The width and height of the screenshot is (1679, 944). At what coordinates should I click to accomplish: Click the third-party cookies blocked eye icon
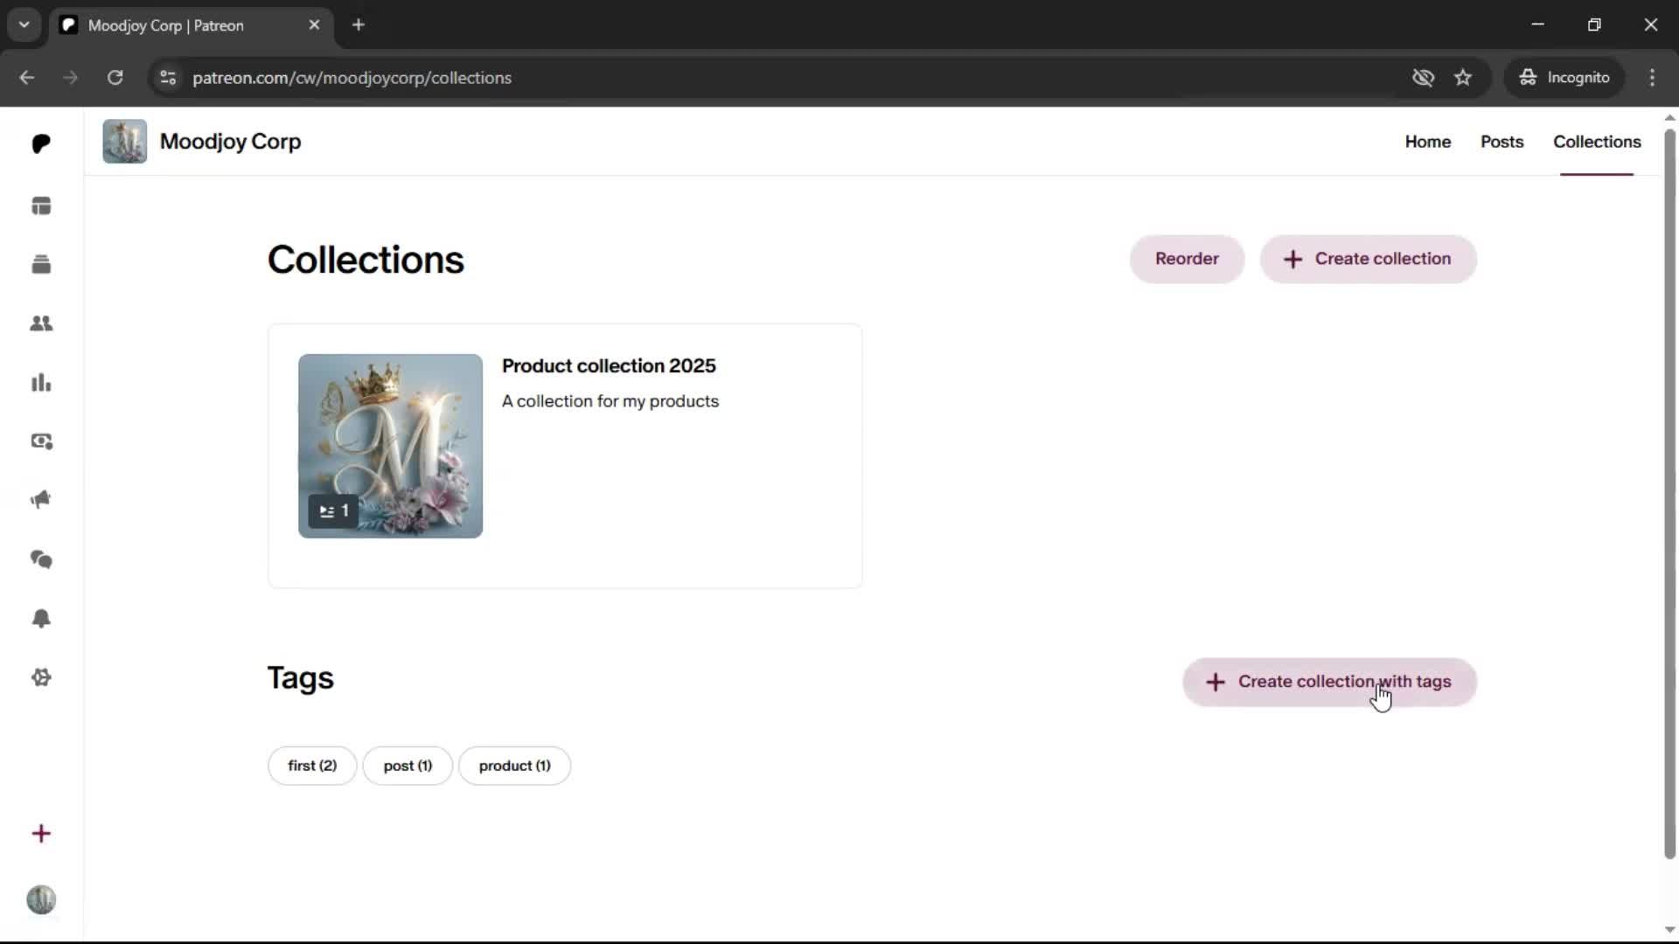1423,78
